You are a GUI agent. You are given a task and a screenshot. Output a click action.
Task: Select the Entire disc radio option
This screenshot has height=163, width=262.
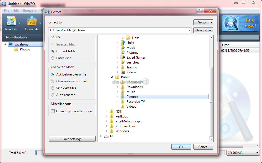53,58
